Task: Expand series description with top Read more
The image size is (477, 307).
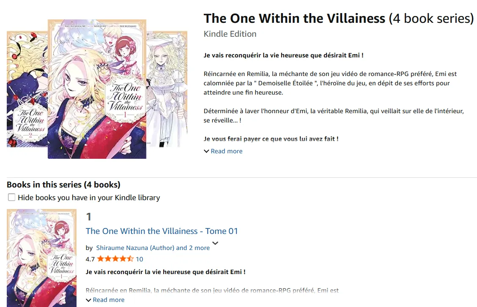Action: click(x=227, y=151)
